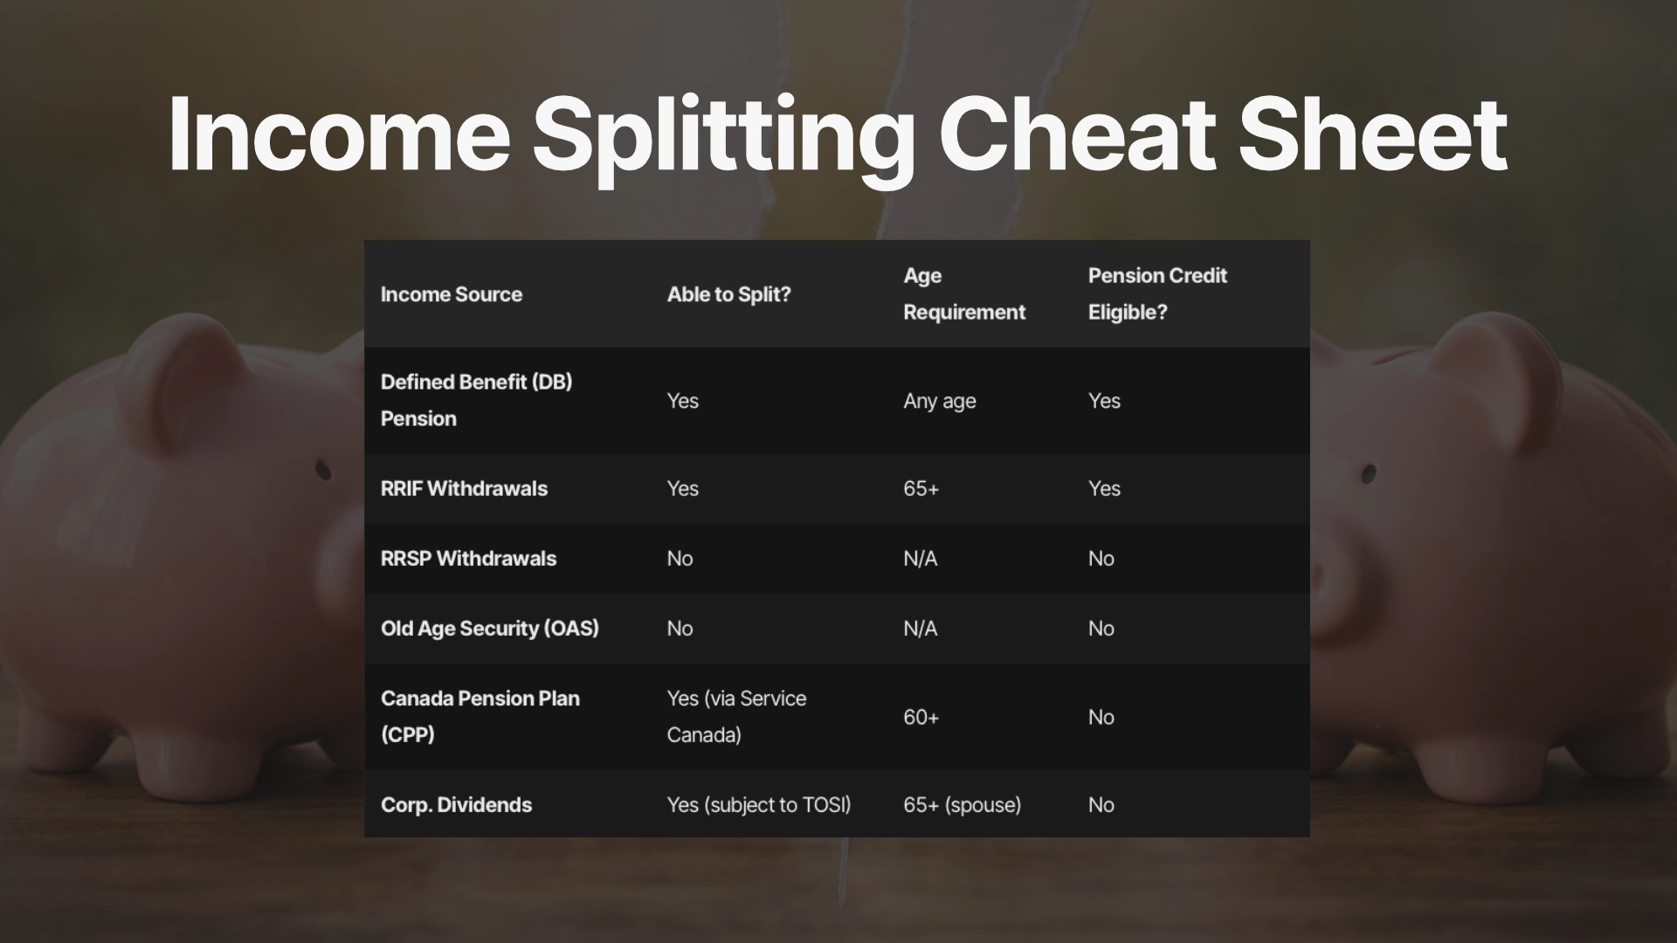1677x943 pixels.
Task: Click the "60+" age cell
Action: click(x=921, y=717)
